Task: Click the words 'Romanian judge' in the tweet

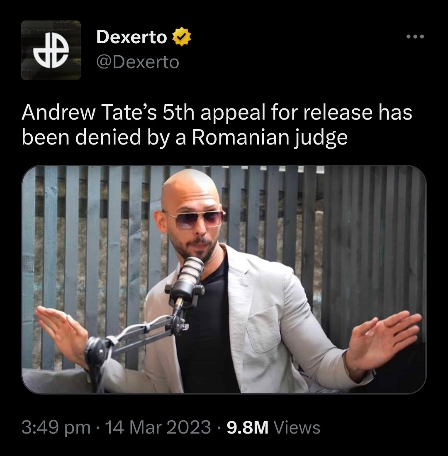Action: [270, 137]
